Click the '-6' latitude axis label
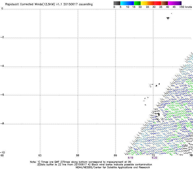 [2, 95]
